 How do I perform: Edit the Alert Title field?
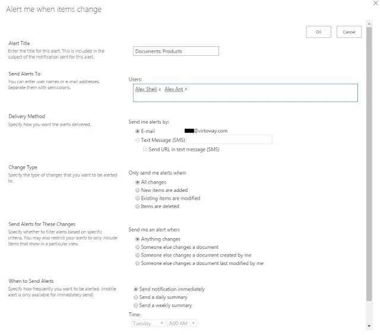(176, 51)
